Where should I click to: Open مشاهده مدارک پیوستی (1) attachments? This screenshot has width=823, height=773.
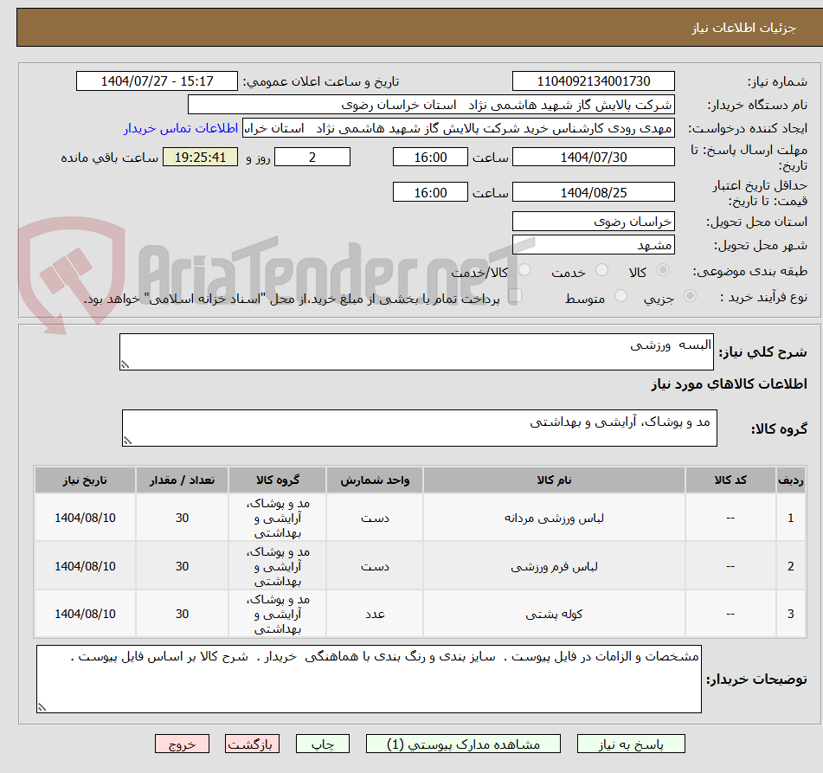463,744
